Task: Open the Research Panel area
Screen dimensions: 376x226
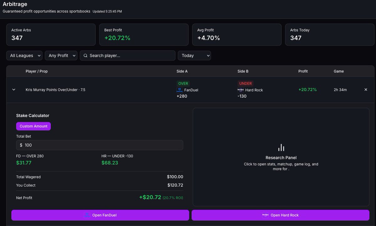Action: (x=281, y=157)
